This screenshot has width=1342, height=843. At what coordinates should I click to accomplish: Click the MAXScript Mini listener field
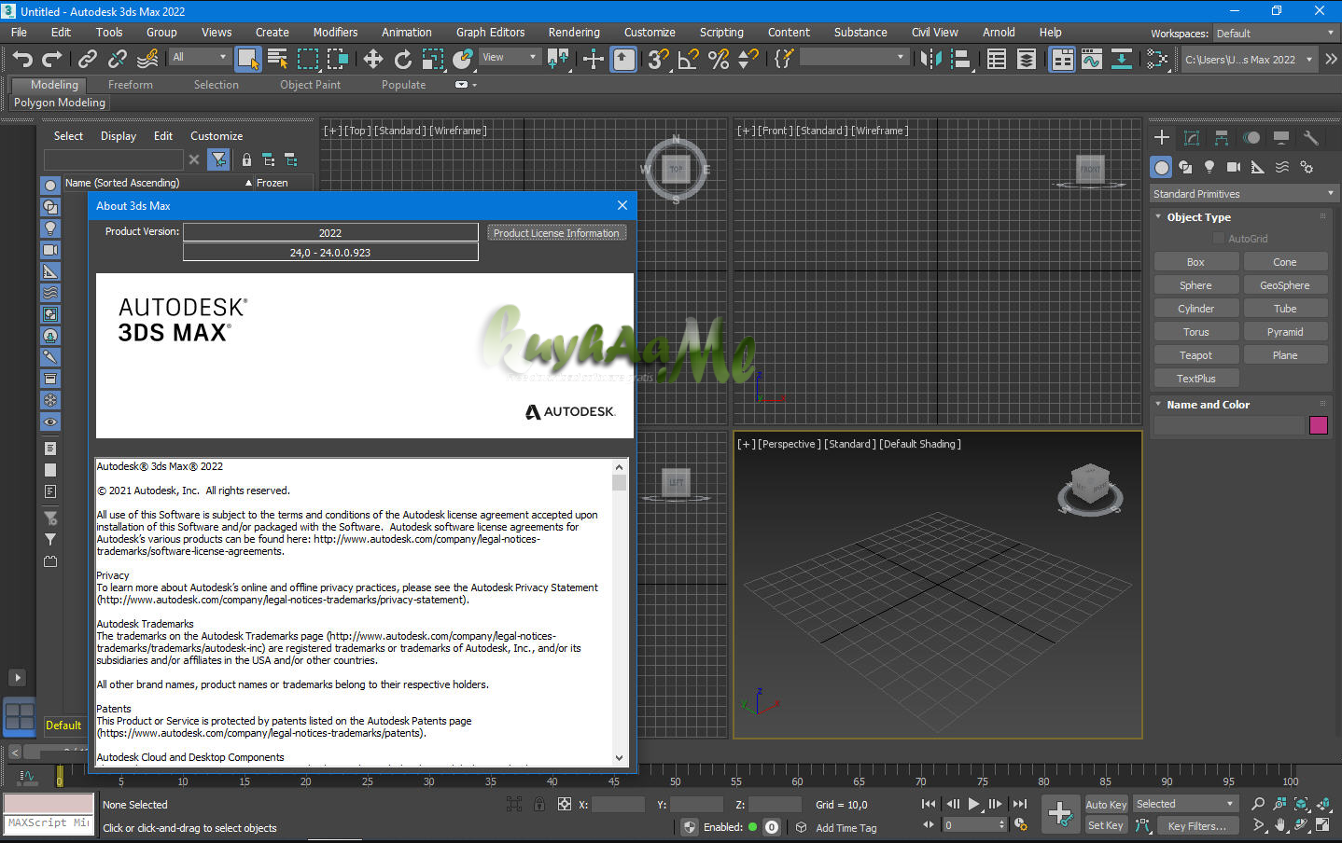click(x=49, y=823)
